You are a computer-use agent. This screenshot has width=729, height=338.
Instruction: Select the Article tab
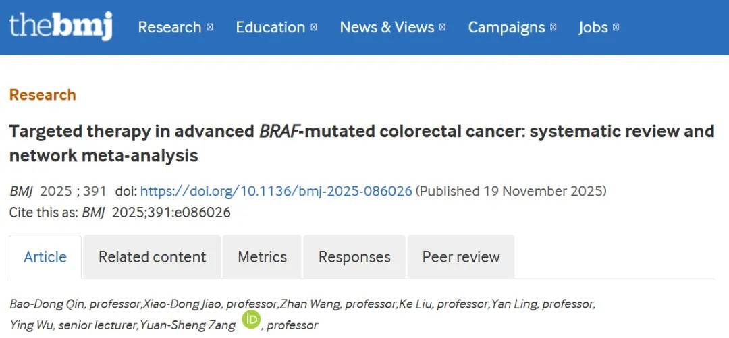pos(45,257)
